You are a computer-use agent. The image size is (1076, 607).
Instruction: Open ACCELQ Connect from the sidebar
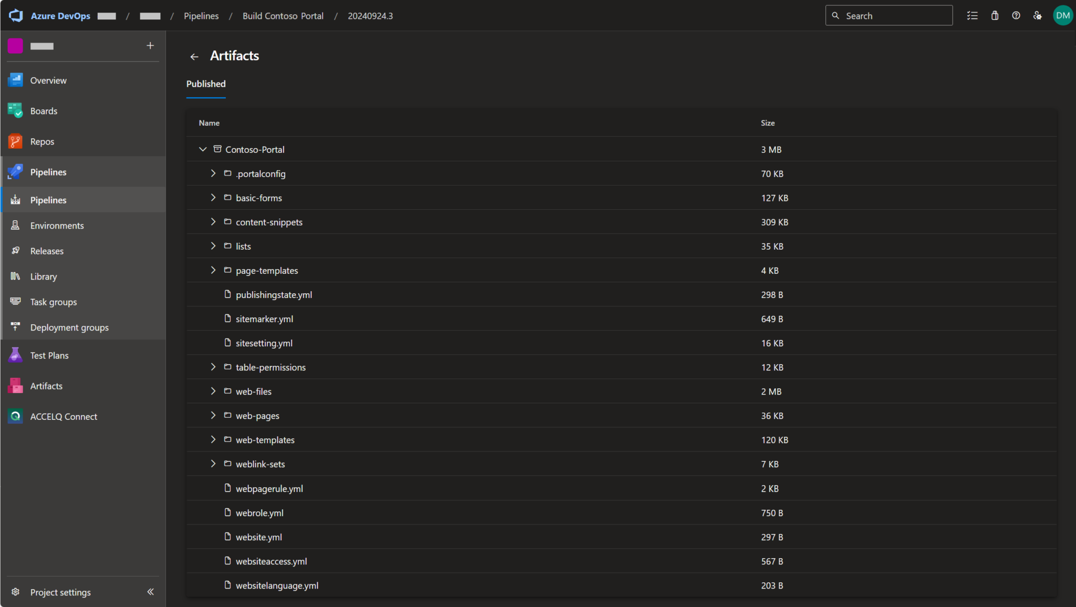coord(64,416)
